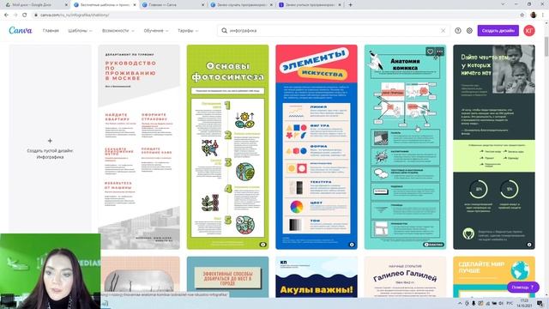Open the Акулы важны template
Image resolution: width=549 pixels, height=309 pixels.
(317, 276)
